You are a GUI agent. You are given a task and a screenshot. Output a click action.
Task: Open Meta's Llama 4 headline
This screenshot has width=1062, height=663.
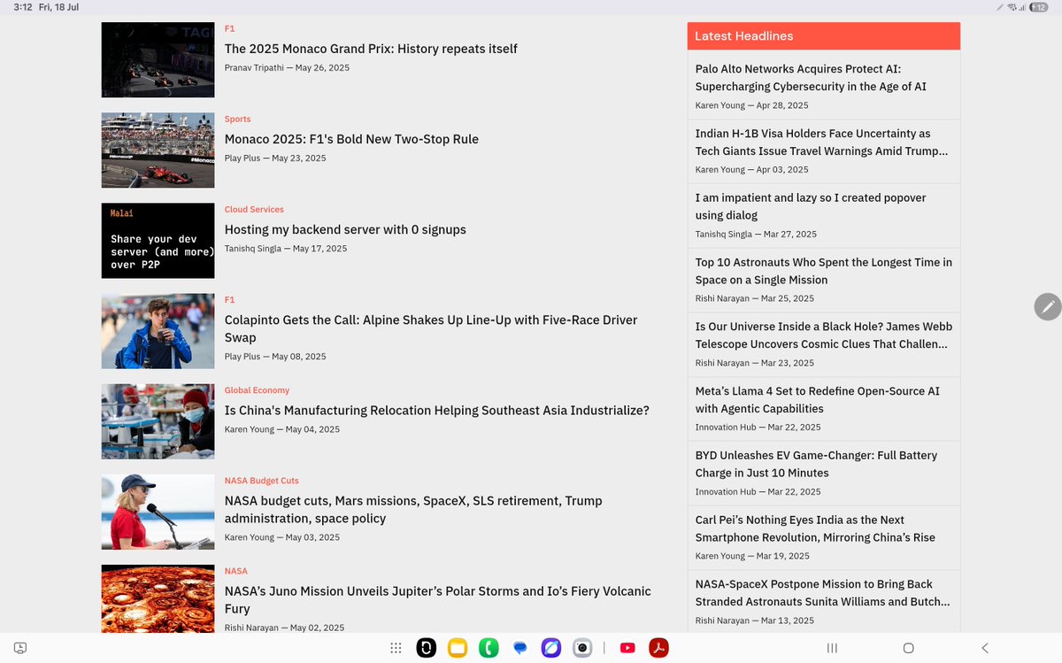(x=818, y=400)
